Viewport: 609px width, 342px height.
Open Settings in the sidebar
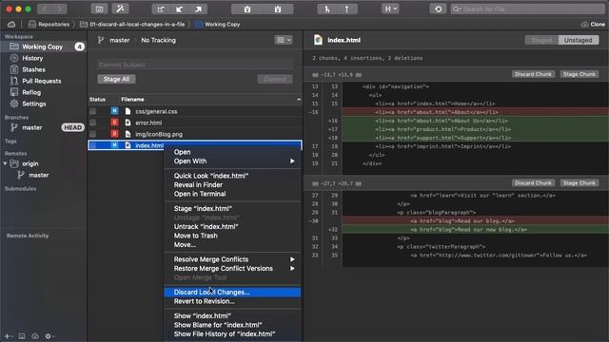(34, 104)
